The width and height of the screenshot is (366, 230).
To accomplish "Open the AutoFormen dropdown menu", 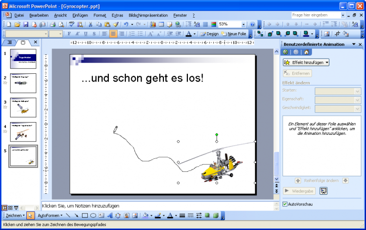I will tap(50, 215).
